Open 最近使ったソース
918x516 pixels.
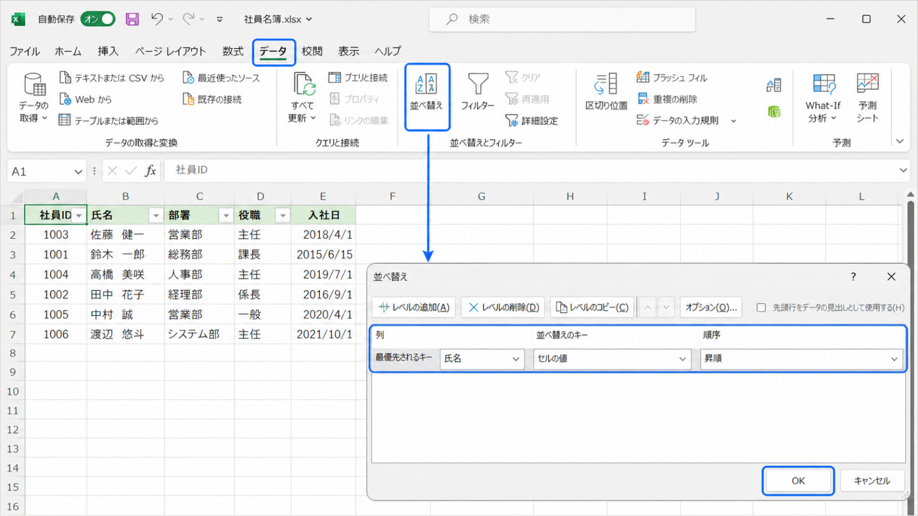(221, 77)
